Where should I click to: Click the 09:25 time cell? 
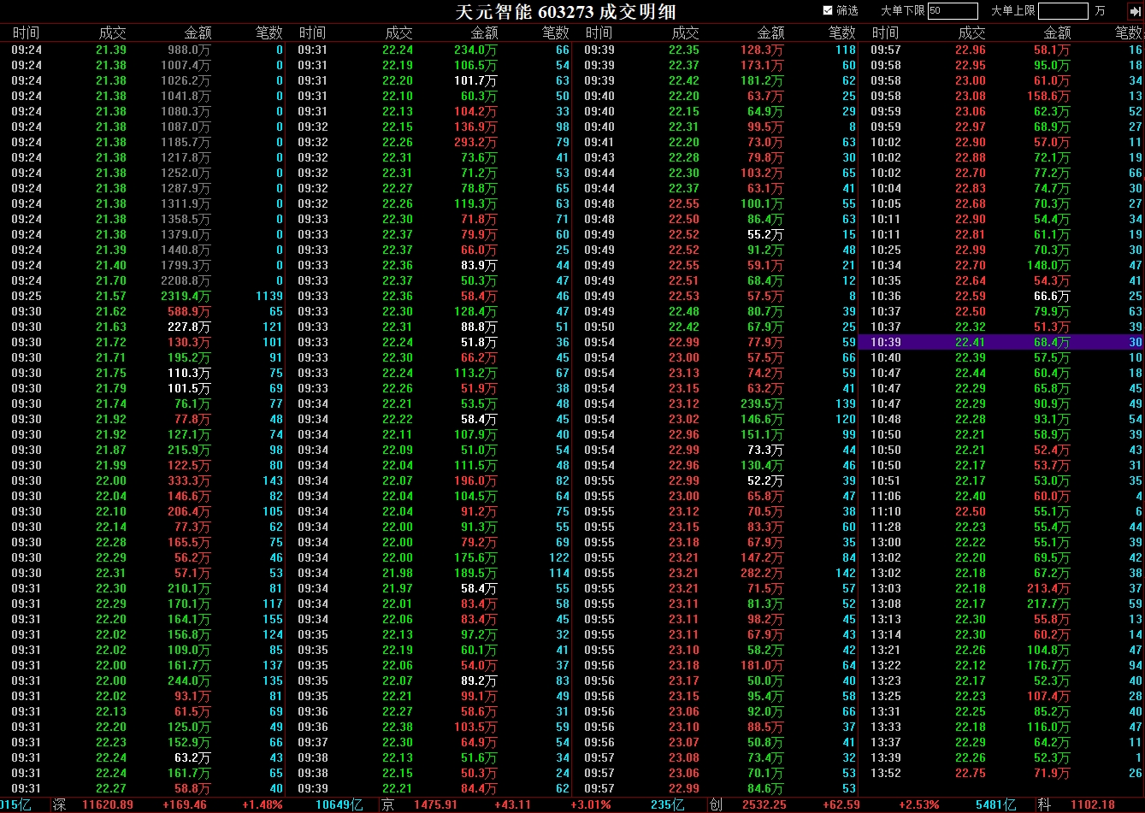pyautogui.click(x=27, y=296)
